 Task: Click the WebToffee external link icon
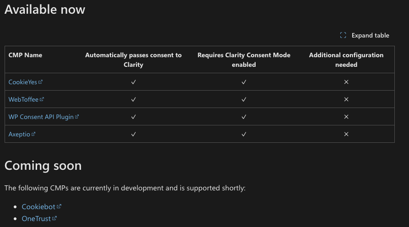pyautogui.click(x=42, y=99)
